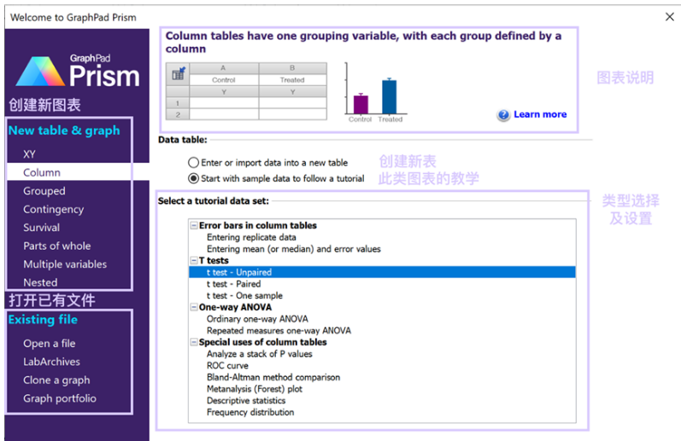Open LabArchives option
This screenshot has width=681, height=441.
coord(51,362)
